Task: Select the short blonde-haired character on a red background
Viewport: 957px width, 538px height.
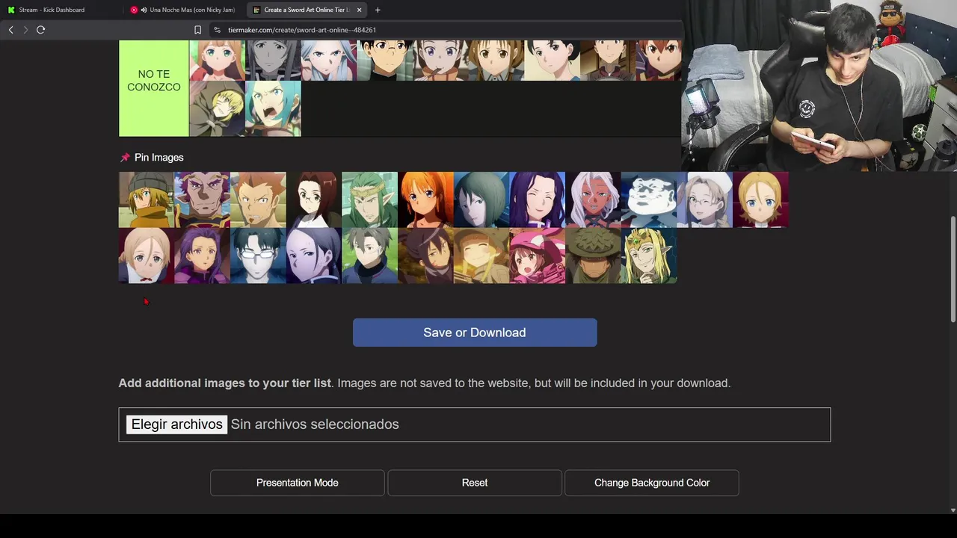Action: [760, 200]
